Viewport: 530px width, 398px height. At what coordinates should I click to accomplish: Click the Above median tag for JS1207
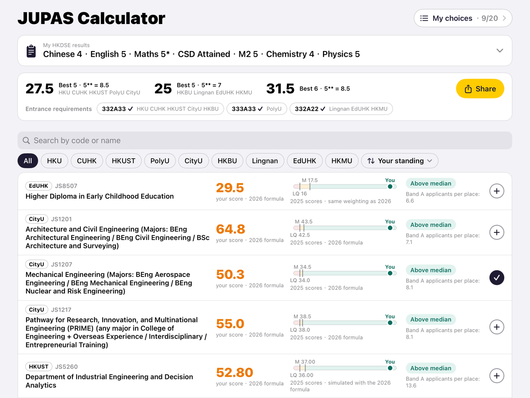coord(431,270)
